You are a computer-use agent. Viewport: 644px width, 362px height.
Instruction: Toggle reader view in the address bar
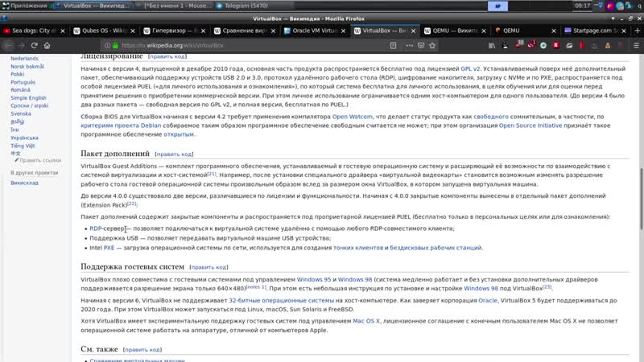click(393, 46)
